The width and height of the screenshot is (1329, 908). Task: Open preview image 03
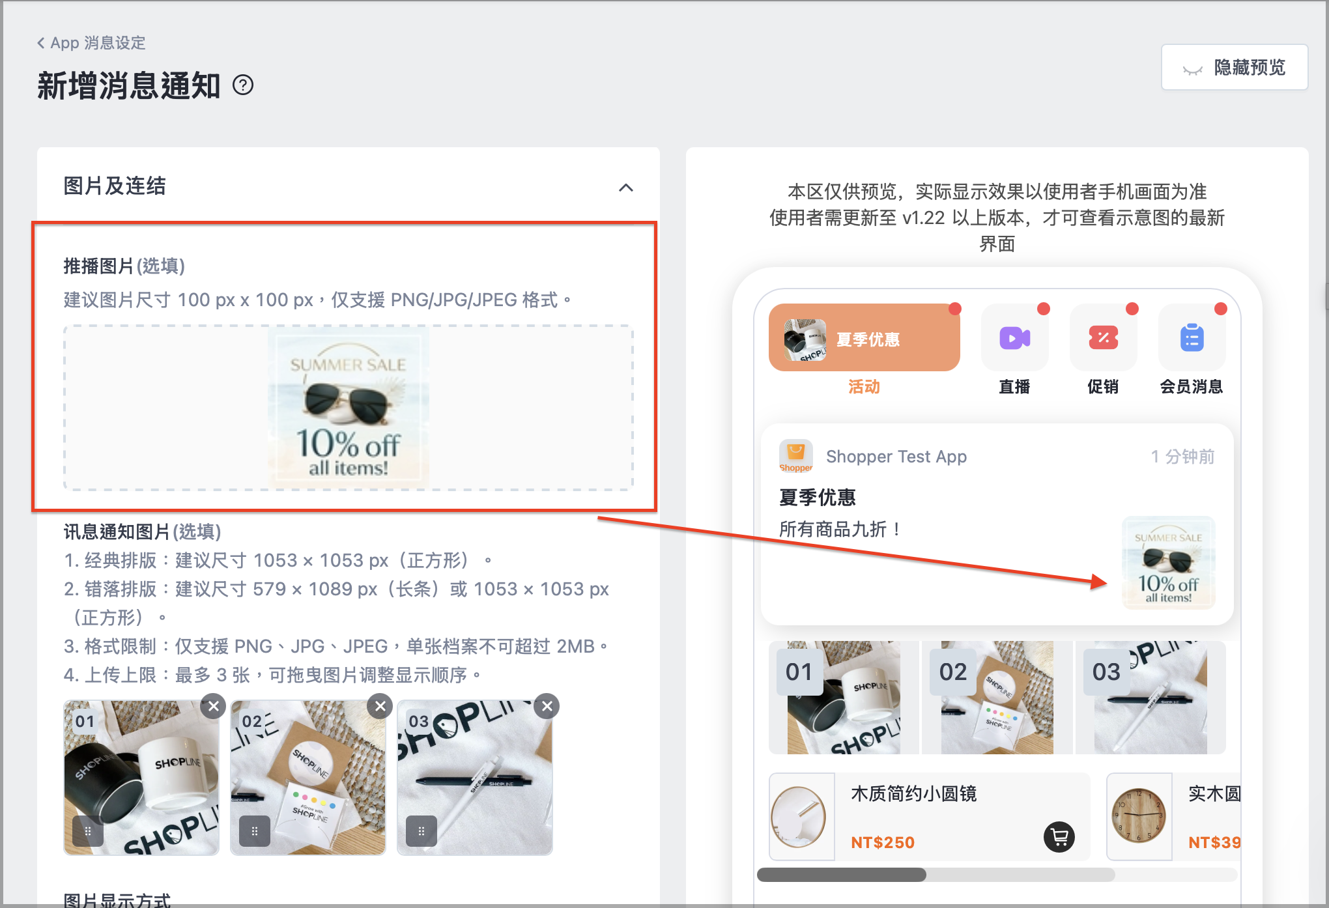pos(1151,698)
